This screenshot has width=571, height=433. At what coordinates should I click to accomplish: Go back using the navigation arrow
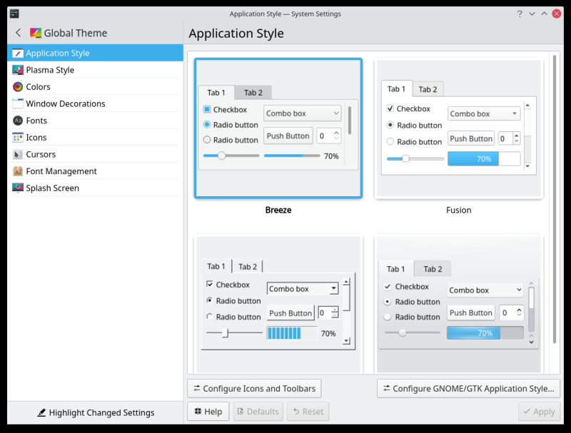point(17,32)
